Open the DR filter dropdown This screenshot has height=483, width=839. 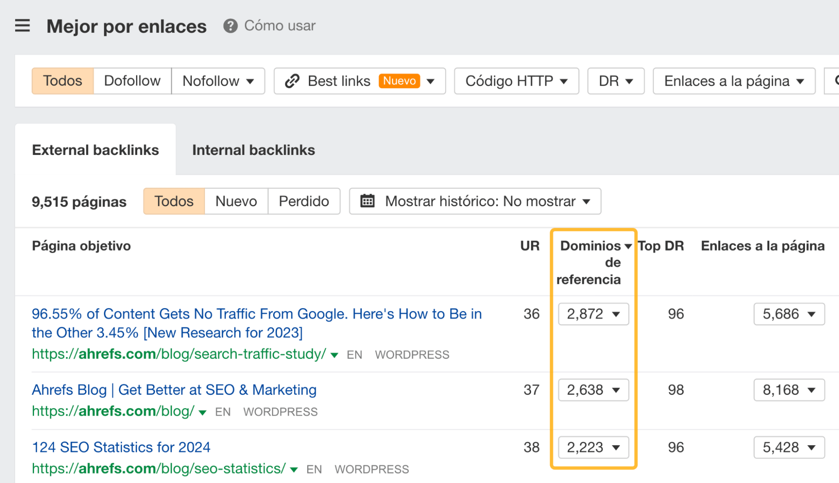(615, 81)
